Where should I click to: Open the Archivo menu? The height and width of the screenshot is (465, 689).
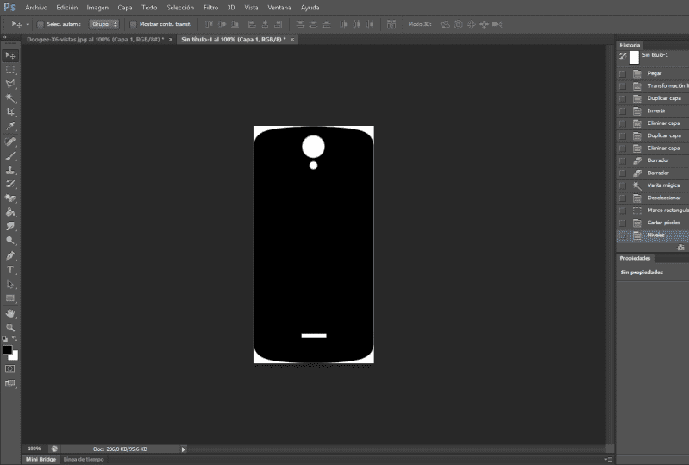36,8
